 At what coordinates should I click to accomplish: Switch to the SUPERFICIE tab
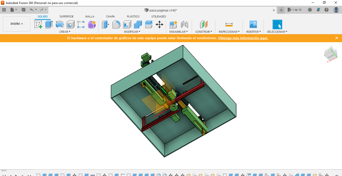coord(67,16)
